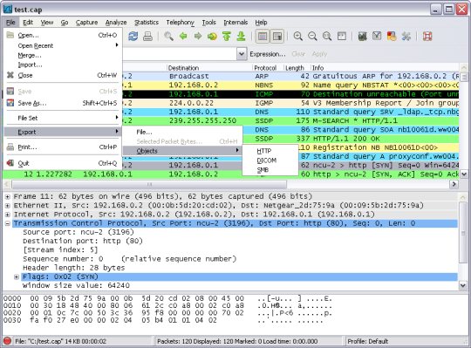471x348 pixels.
Task: Select the 'Source port: ncu-2 (3196)' line
Action: 78,232
